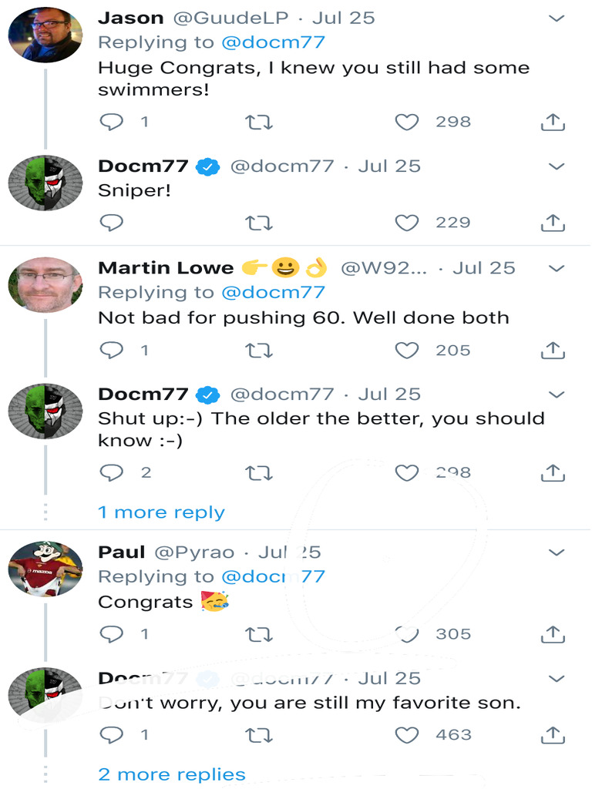The image size is (592, 789).
Task: Like Docm77's "Sniper!" tweet
Action: coord(407,223)
